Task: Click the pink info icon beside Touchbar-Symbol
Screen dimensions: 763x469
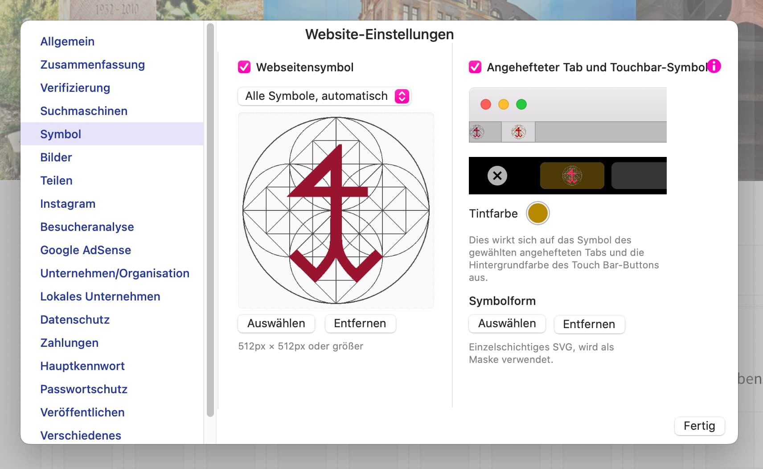Action: [x=714, y=66]
